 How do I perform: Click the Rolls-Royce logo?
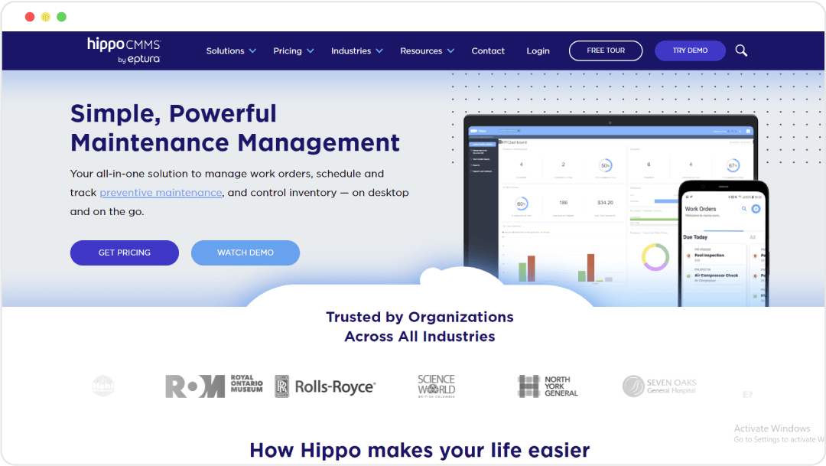(325, 386)
